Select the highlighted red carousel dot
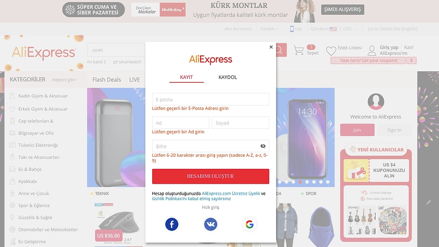The height and width of the screenshot is (247, 439). [300, 182]
